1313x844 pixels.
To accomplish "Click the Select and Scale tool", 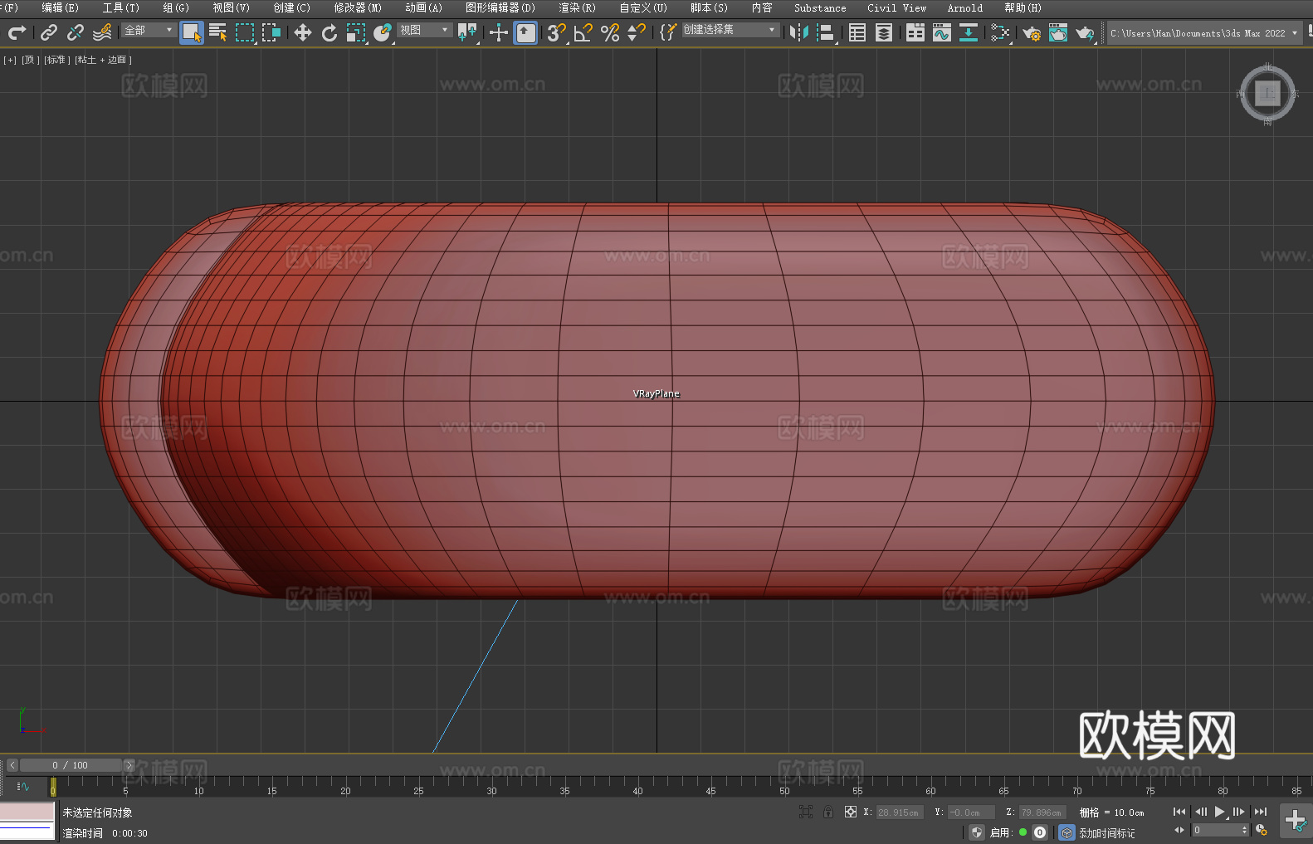I will [x=356, y=32].
